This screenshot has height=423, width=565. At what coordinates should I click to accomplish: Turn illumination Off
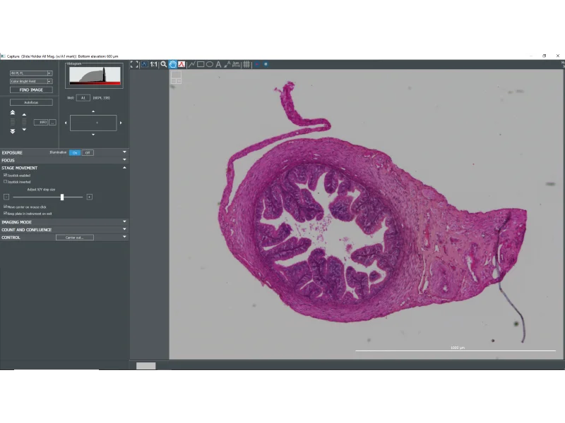(88, 152)
